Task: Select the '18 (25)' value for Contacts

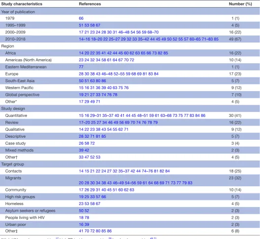Action: tap(235, 171)
